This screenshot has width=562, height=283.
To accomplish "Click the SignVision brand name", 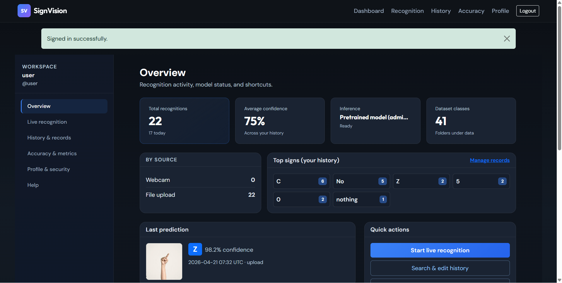I will [x=50, y=11].
